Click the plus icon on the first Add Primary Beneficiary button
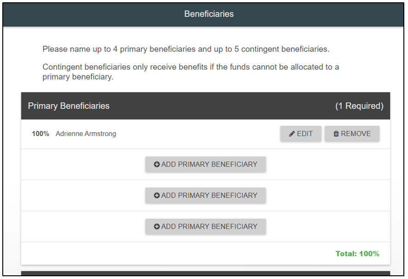This screenshot has width=408, height=279. click(157, 165)
